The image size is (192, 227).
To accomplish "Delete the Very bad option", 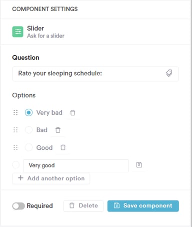I will [72, 113].
